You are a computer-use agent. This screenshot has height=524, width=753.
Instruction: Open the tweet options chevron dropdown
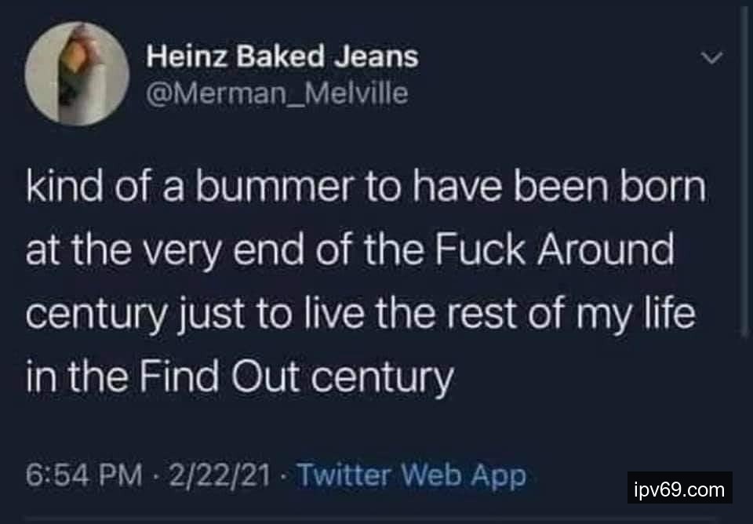[x=712, y=59]
